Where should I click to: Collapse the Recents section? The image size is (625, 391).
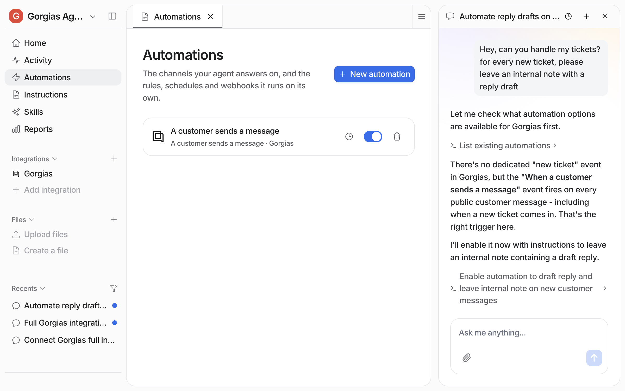point(29,289)
